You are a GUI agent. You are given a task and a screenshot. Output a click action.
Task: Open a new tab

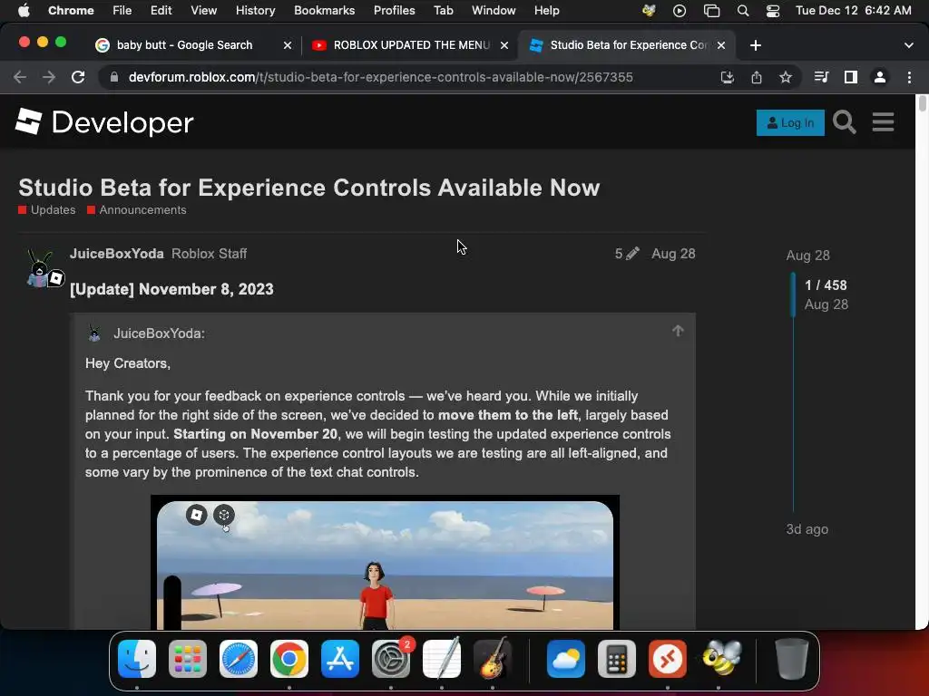[756, 45]
